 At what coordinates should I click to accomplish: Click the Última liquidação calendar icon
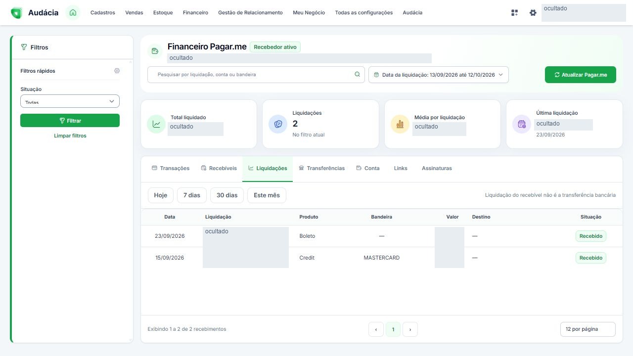pyautogui.click(x=522, y=124)
